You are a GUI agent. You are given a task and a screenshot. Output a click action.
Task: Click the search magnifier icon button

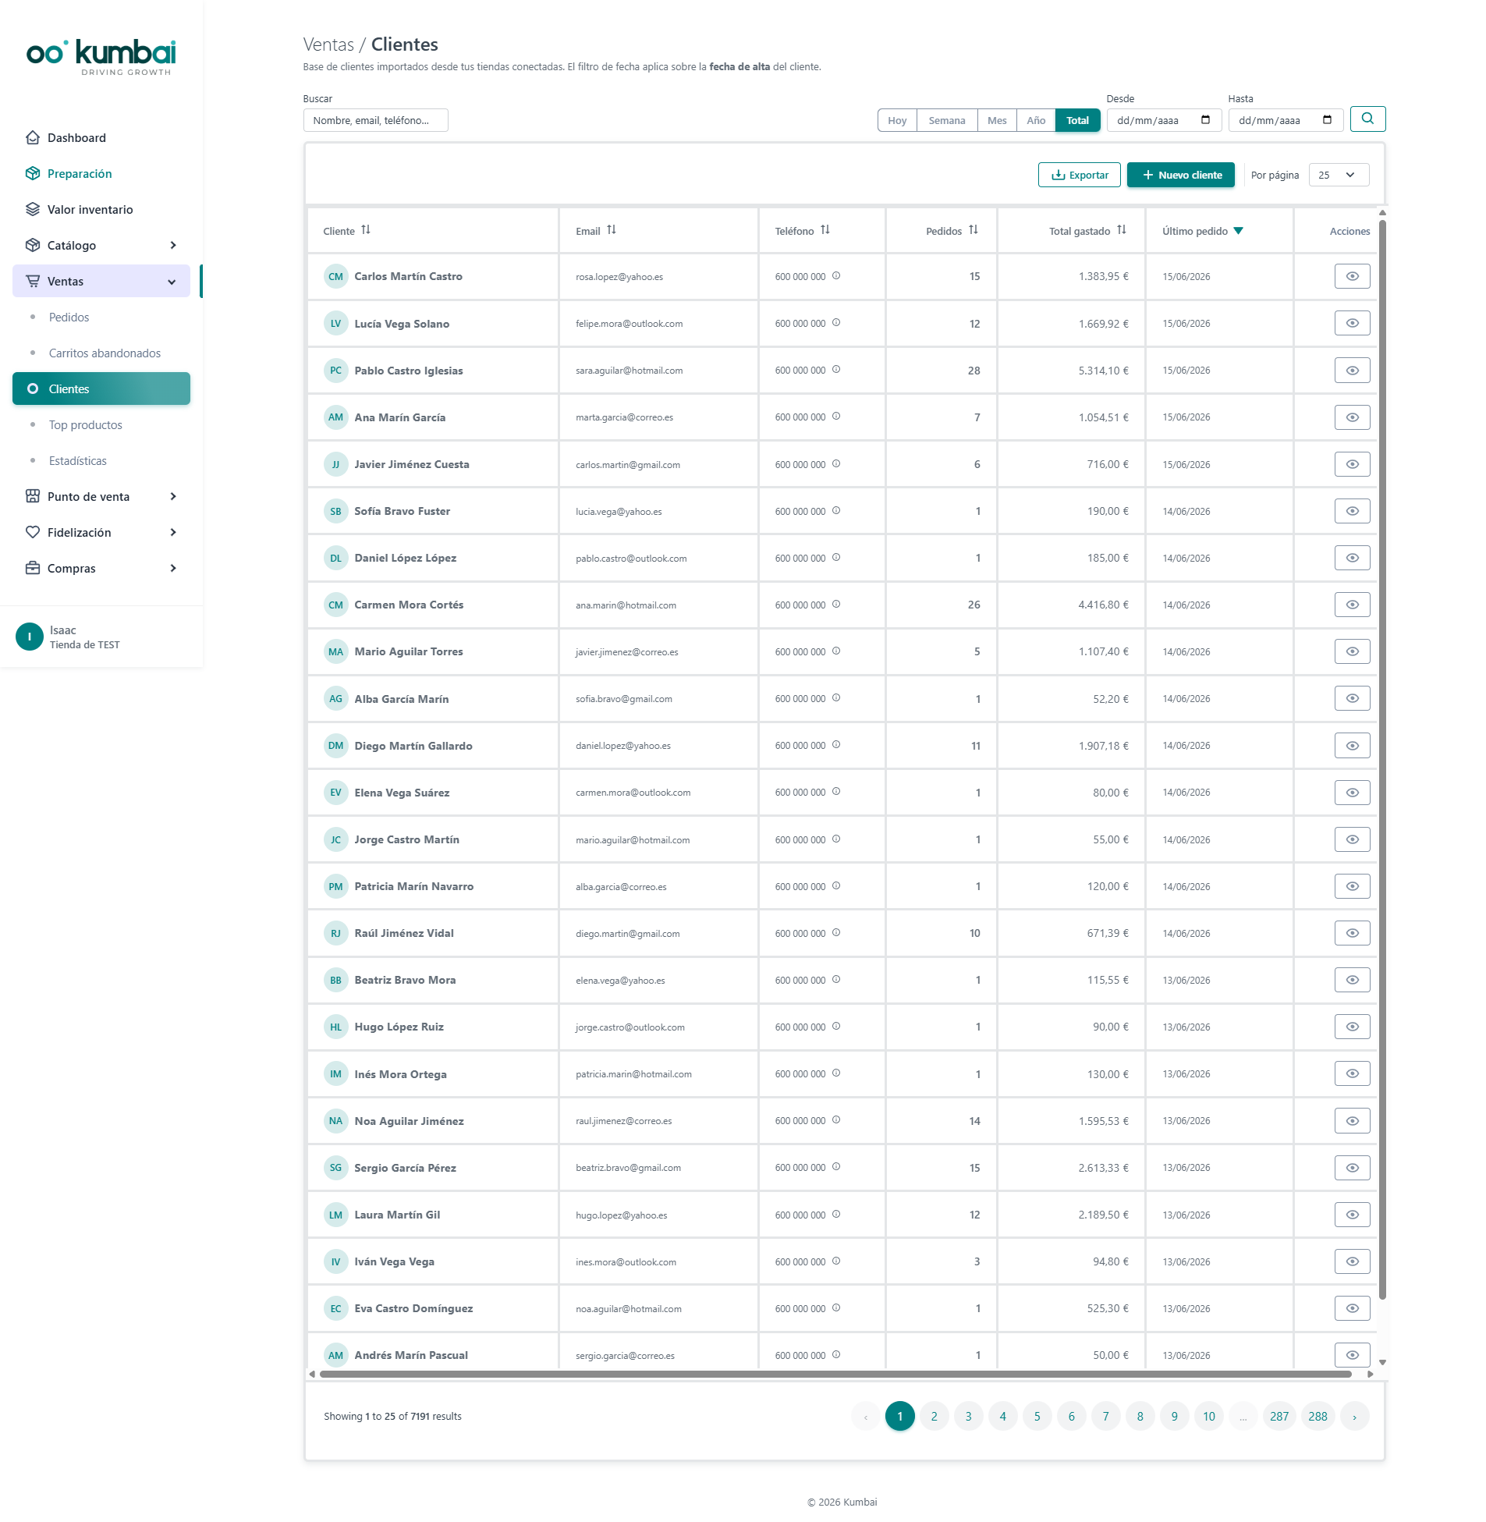click(1367, 119)
